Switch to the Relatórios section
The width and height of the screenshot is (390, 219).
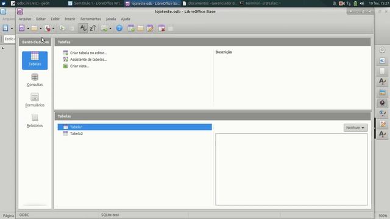pyautogui.click(x=35, y=121)
